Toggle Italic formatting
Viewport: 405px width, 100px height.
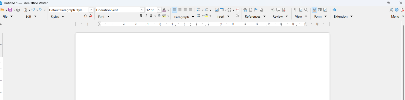pyautogui.click(x=146, y=16)
